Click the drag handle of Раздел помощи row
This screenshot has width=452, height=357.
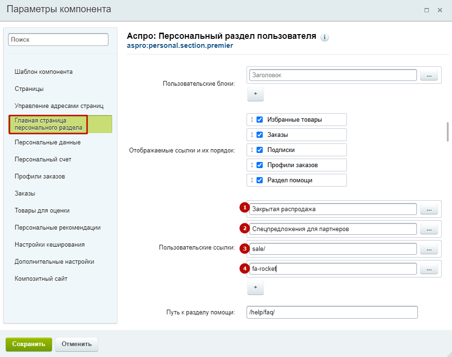pos(252,180)
